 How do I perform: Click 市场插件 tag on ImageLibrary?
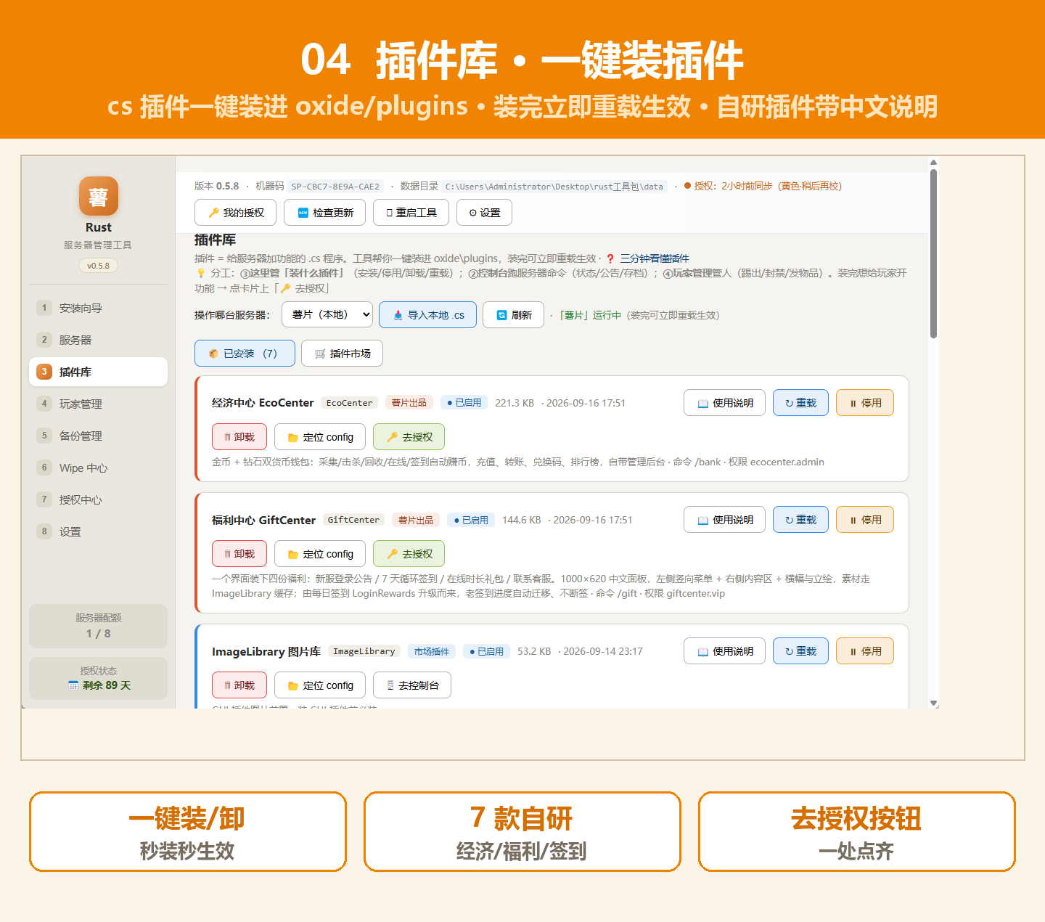[431, 651]
